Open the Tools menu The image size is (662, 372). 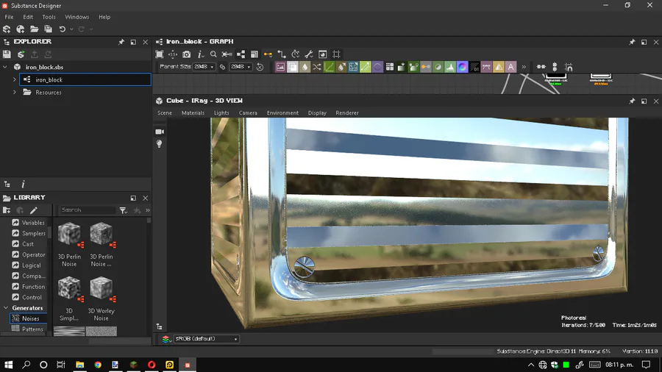click(x=49, y=17)
